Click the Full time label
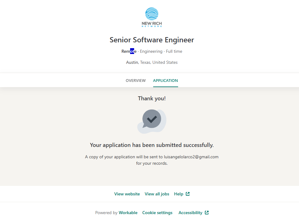The width and height of the screenshot is (299, 223). [x=174, y=51]
